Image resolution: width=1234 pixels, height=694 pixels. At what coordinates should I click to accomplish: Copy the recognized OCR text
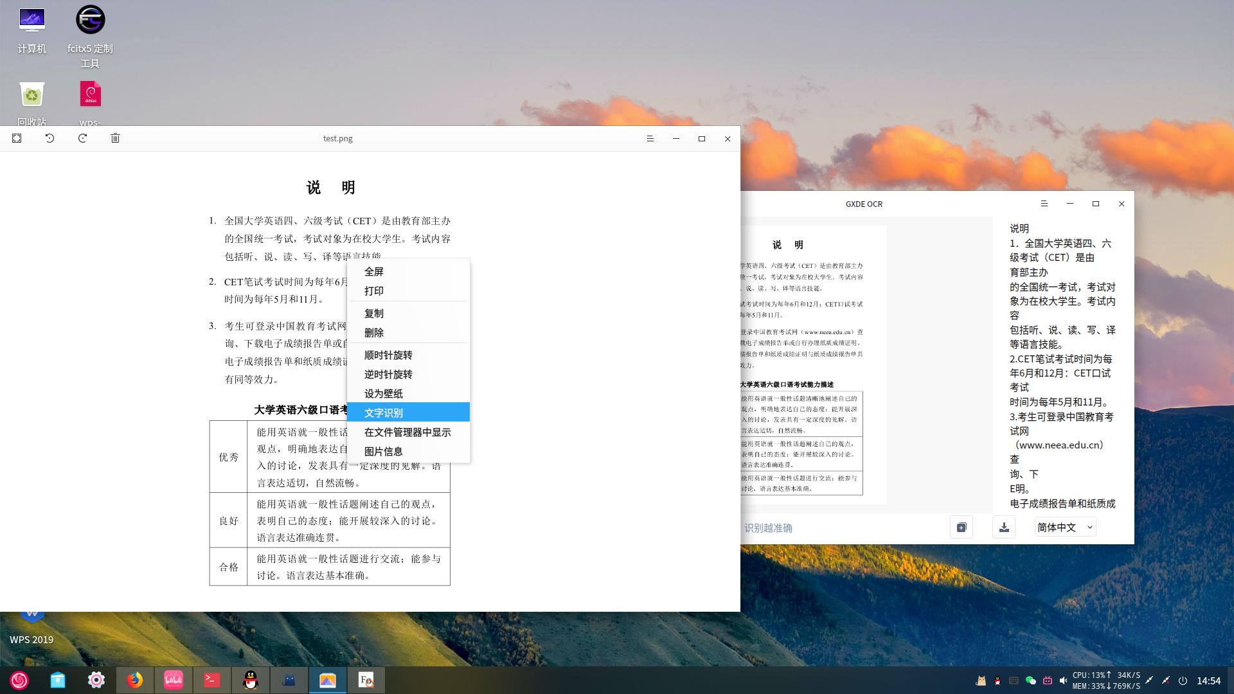tap(961, 527)
